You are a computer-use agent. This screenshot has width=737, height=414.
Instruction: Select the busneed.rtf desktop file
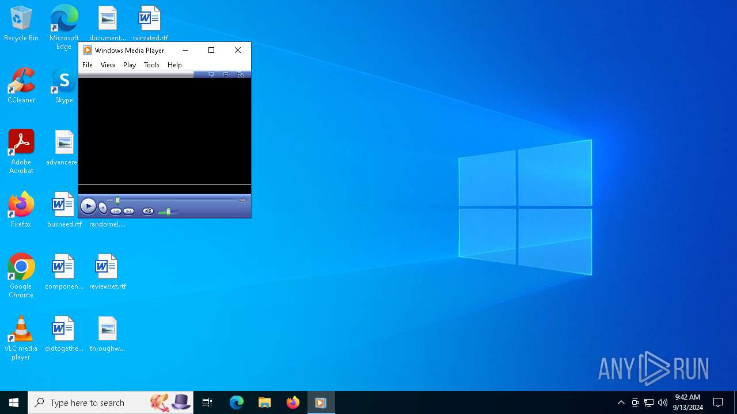point(64,210)
